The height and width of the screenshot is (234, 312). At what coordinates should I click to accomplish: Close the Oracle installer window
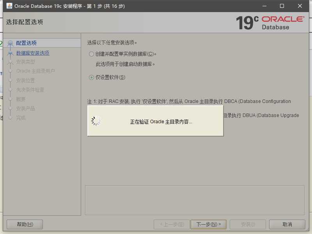(x=300, y=6)
